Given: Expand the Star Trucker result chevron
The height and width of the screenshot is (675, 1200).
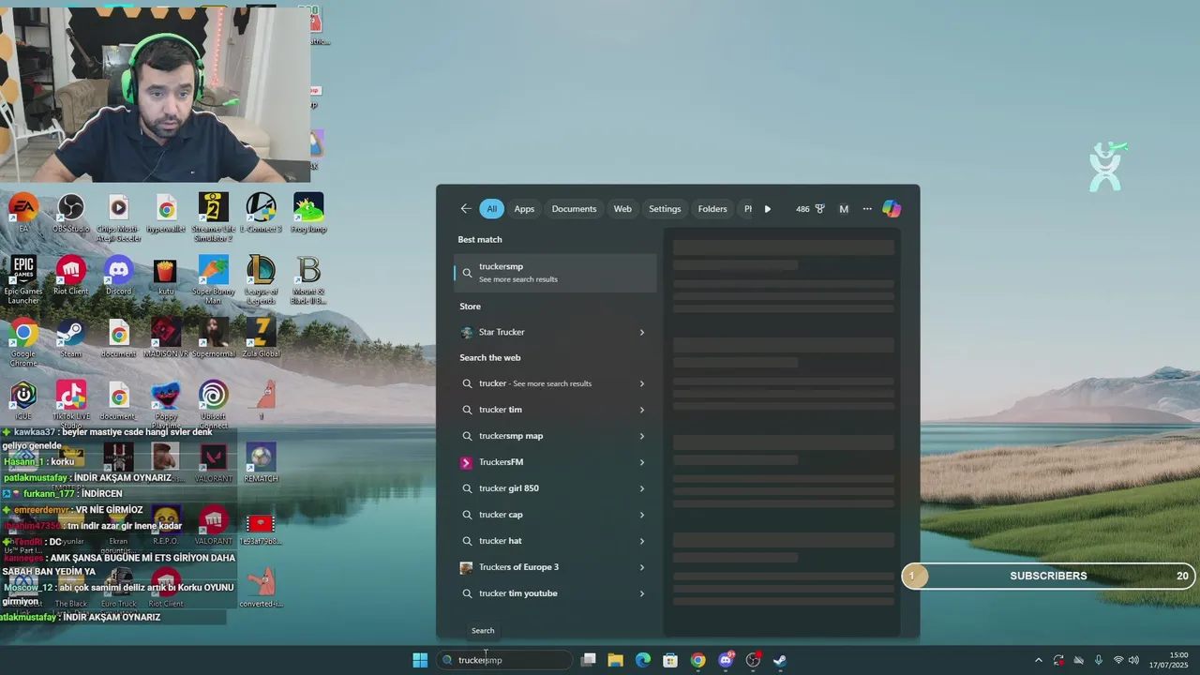Looking at the screenshot, I should (x=642, y=332).
